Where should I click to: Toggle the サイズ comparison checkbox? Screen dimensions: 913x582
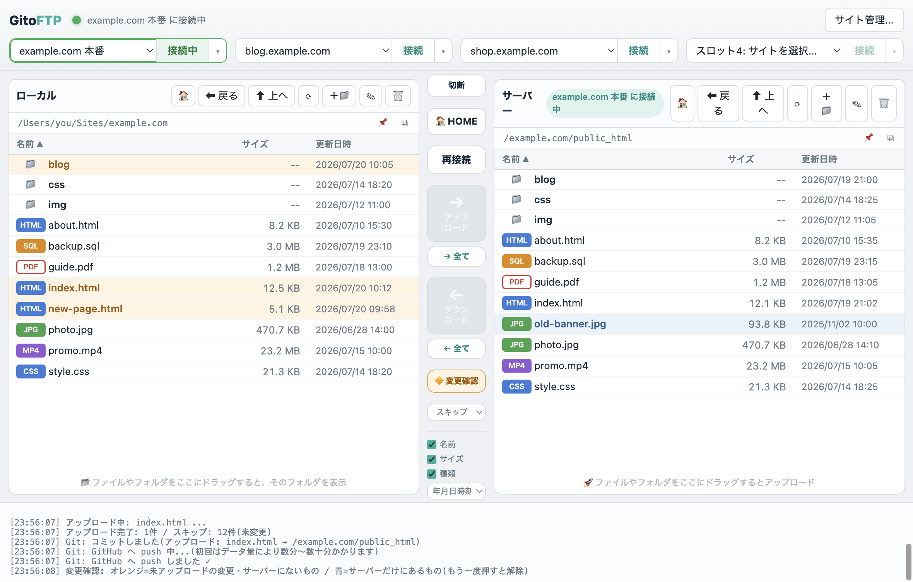coord(432,459)
